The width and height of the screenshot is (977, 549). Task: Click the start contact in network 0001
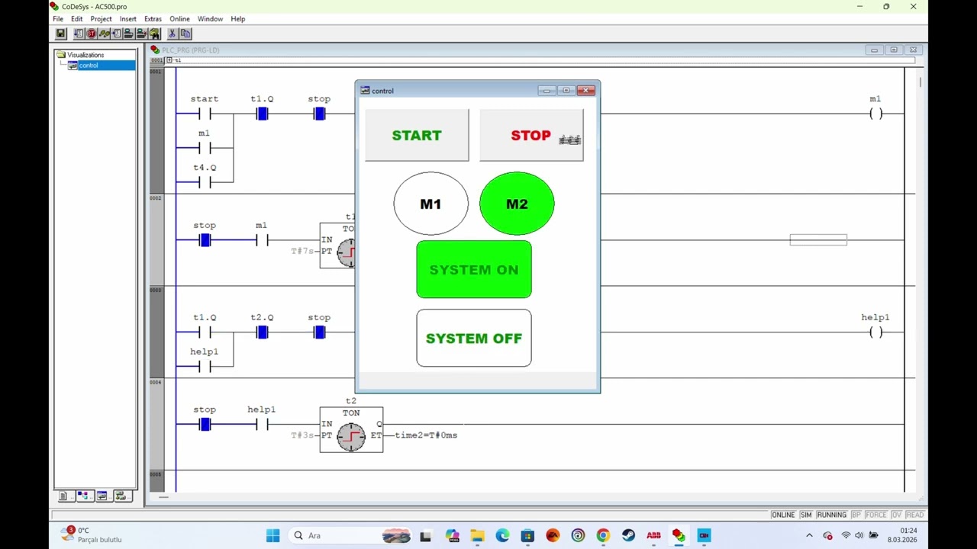coord(205,114)
